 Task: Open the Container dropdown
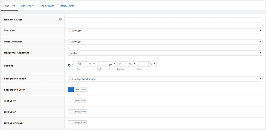point(165,31)
